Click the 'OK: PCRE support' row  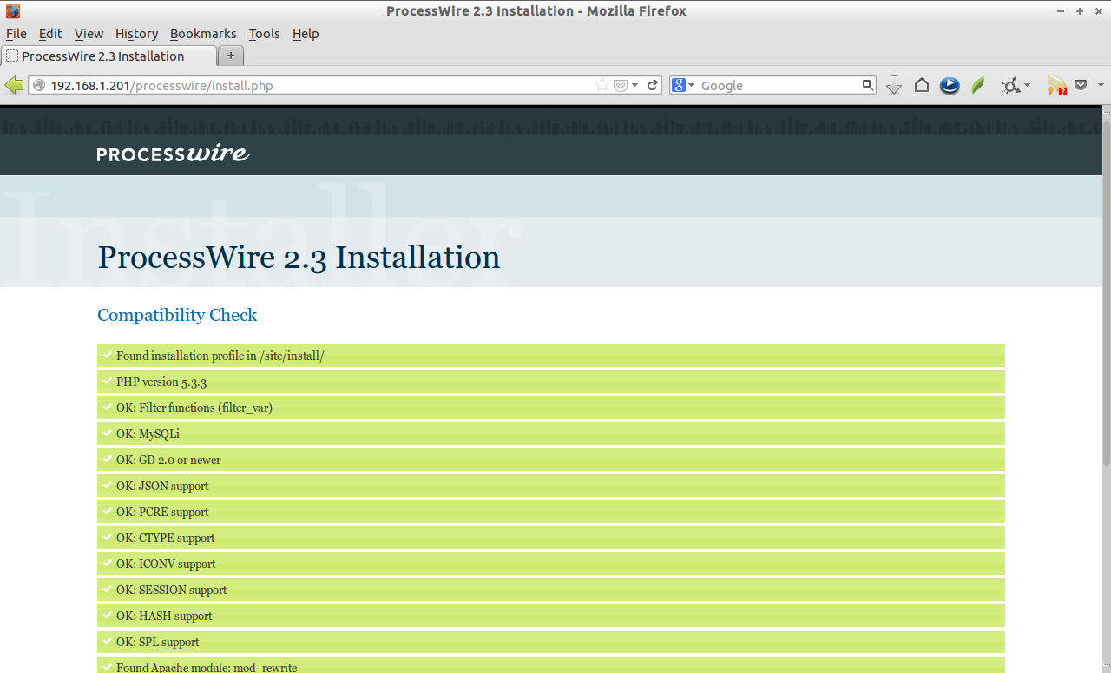[551, 512]
